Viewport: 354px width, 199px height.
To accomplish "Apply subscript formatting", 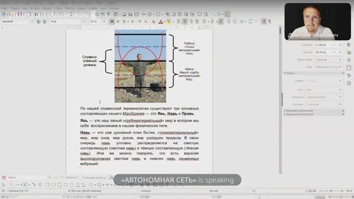I will [146, 22].
